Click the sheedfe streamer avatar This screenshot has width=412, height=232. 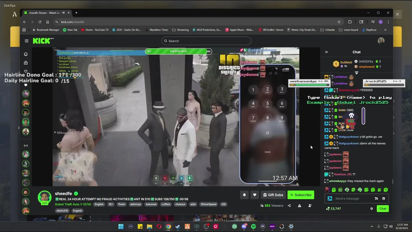44,198
